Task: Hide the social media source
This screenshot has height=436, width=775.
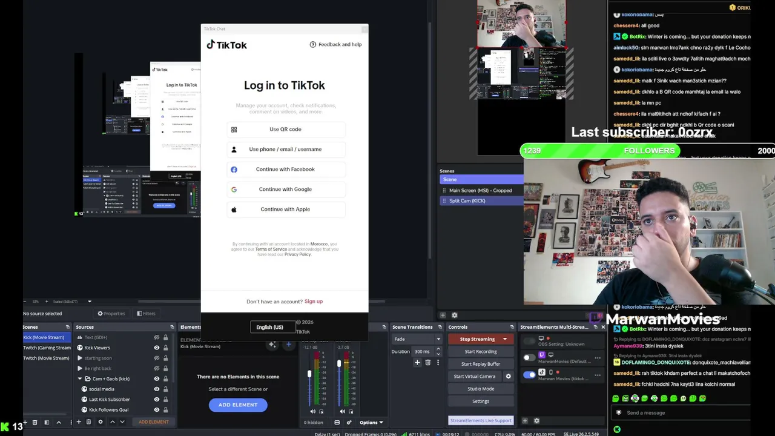Action: (x=157, y=389)
